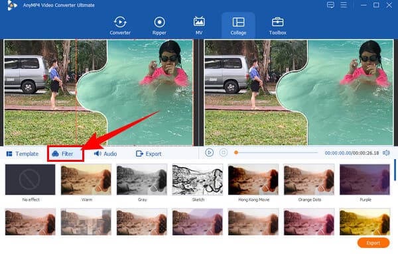Apply the first filter in second row
Viewport: 398px width, 254px height.
(31, 222)
